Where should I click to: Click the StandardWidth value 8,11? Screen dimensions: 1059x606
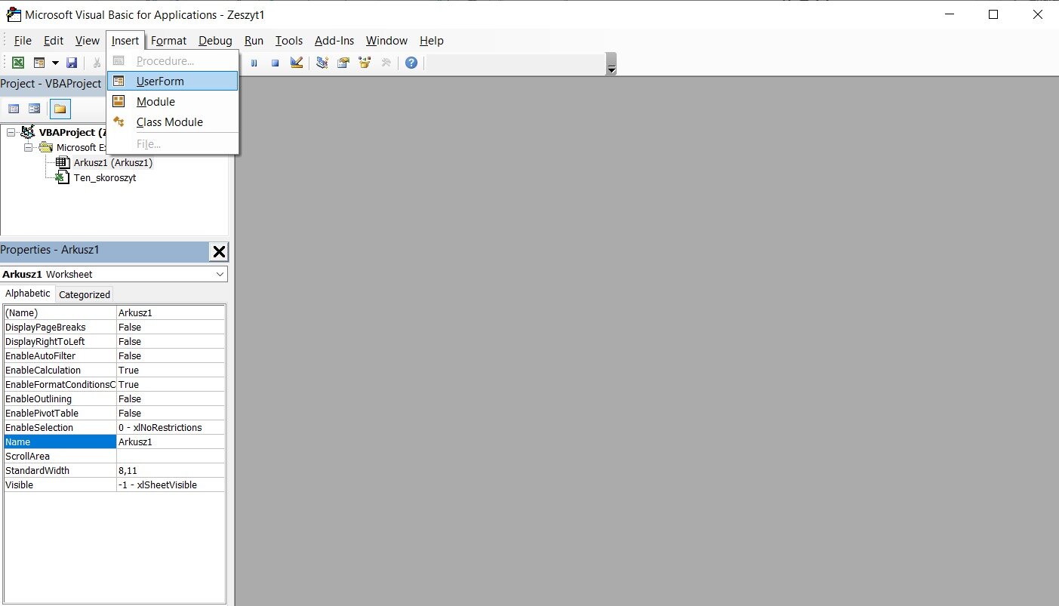pos(171,470)
